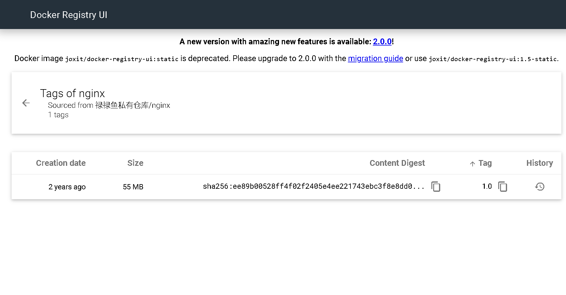Click the 1.0 tag value
Screen dimensions: 566x295
(x=487, y=186)
